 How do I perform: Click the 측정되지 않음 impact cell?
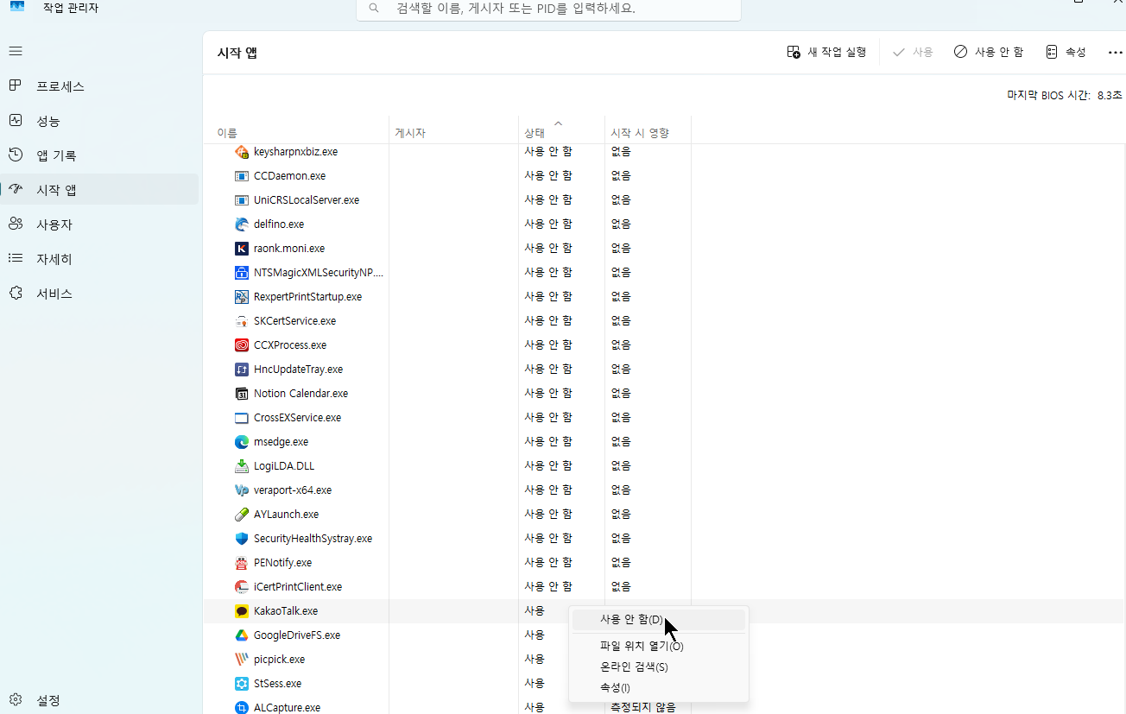[643, 708]
